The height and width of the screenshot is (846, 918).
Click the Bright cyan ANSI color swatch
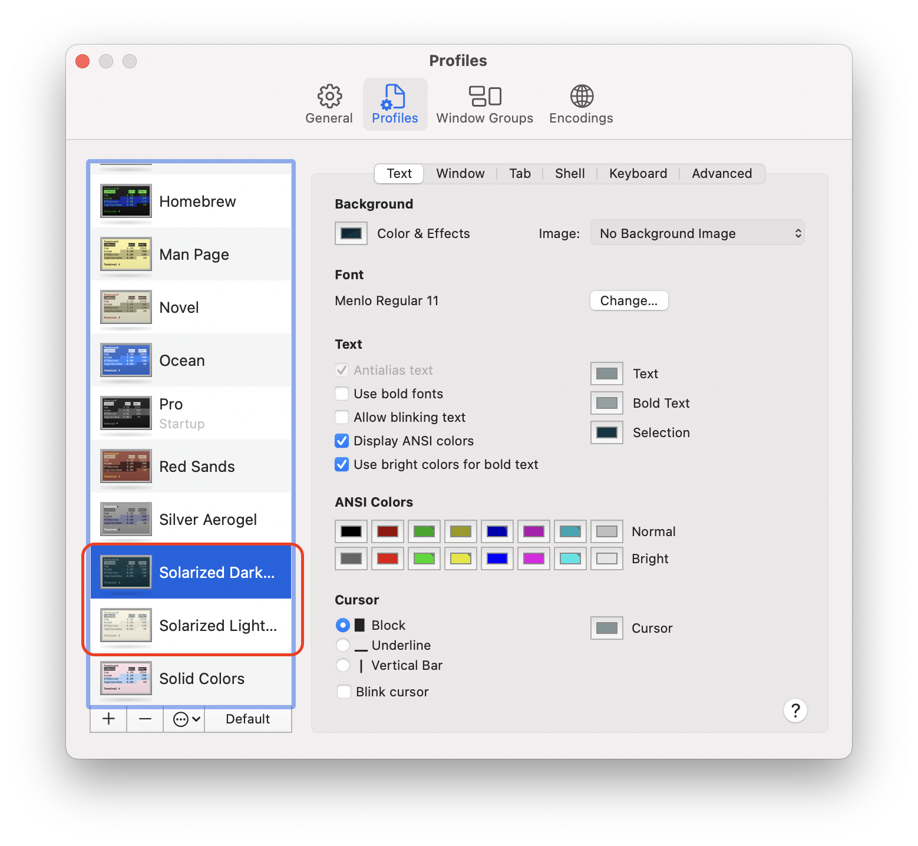tap(570, 559)
